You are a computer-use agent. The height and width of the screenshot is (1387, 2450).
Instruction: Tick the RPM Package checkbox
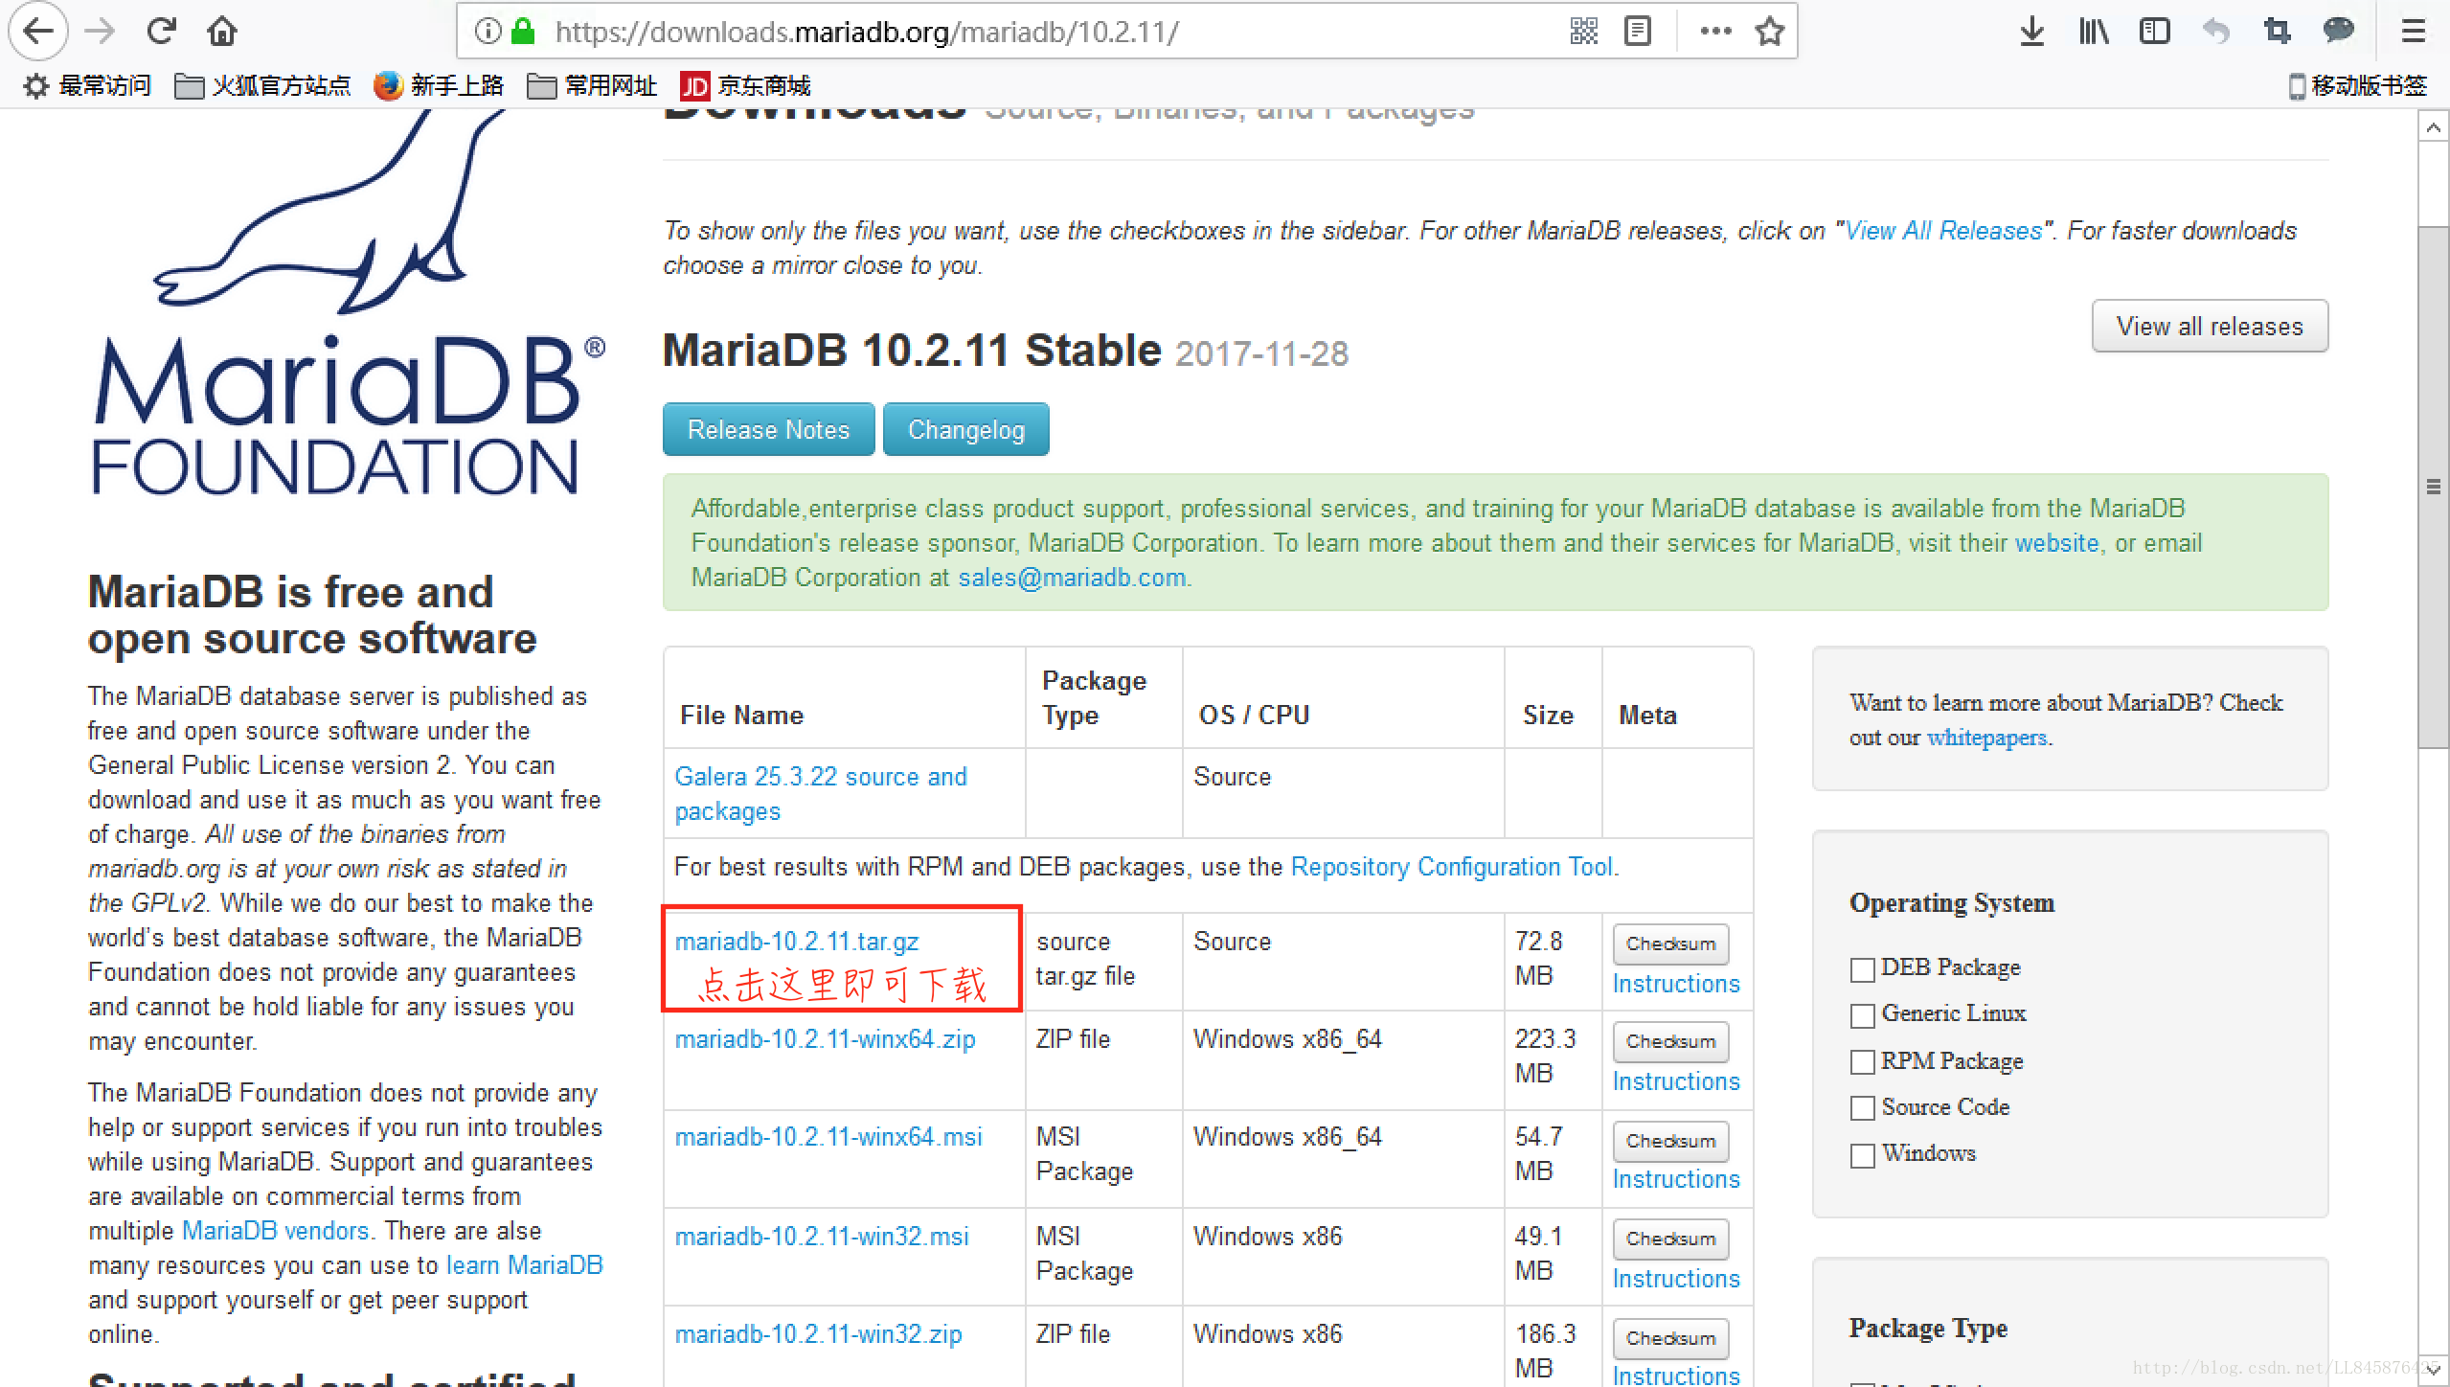[1862, 1062]
